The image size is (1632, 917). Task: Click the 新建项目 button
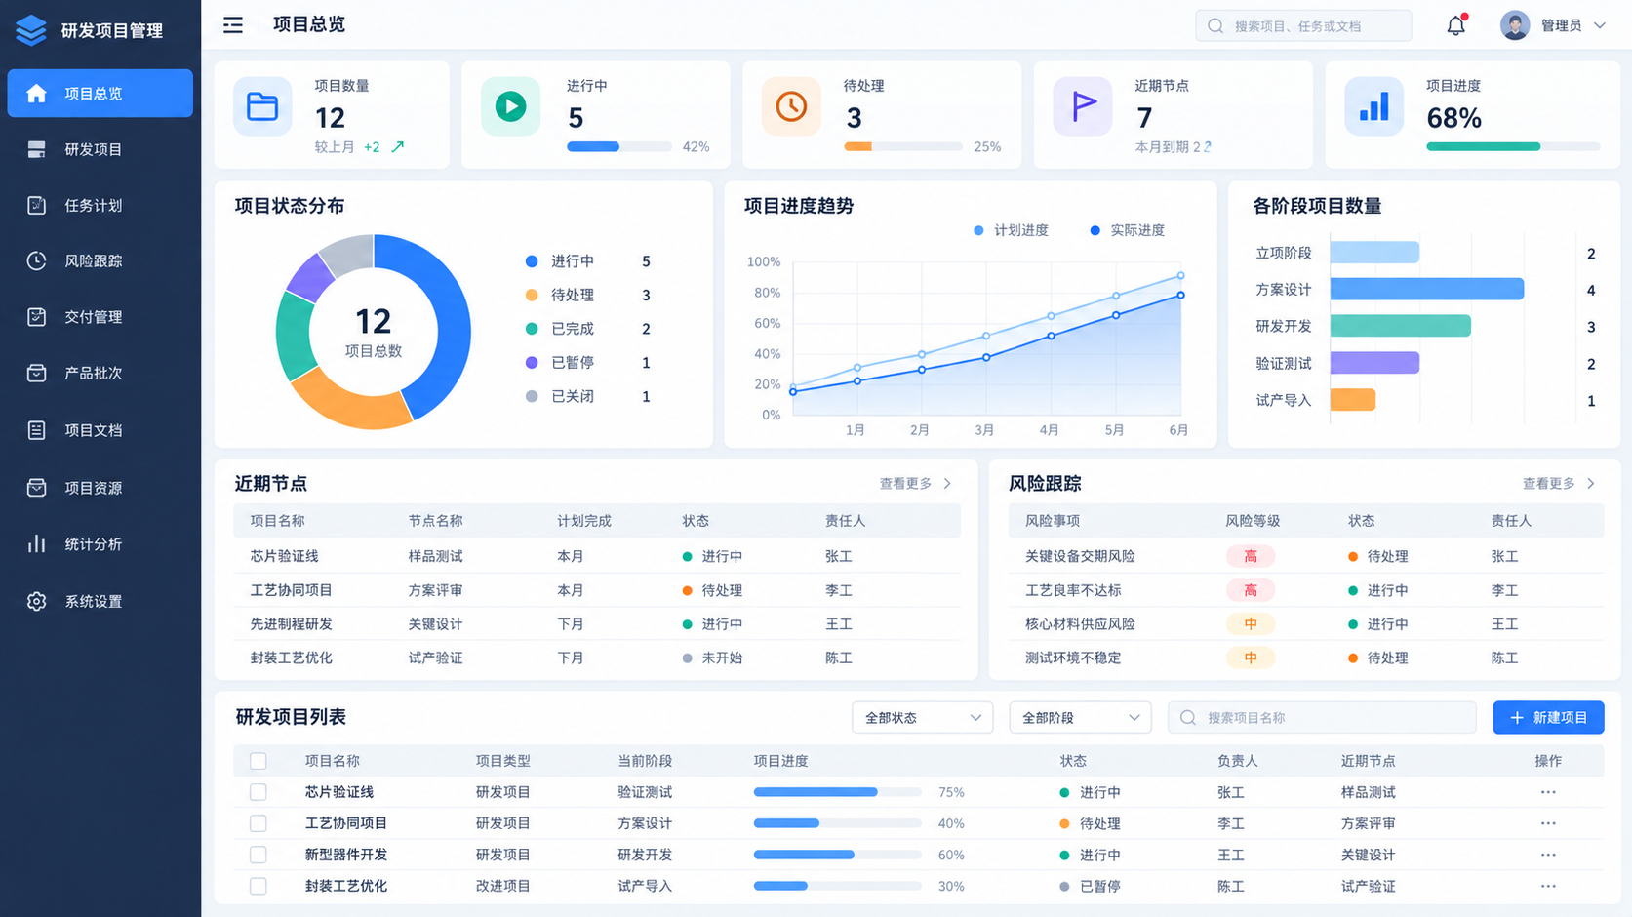(1548, 717)
